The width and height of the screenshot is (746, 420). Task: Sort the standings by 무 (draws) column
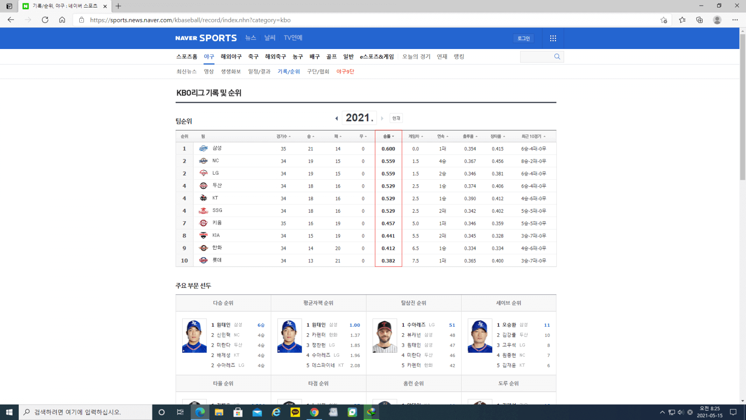point(363,136)
